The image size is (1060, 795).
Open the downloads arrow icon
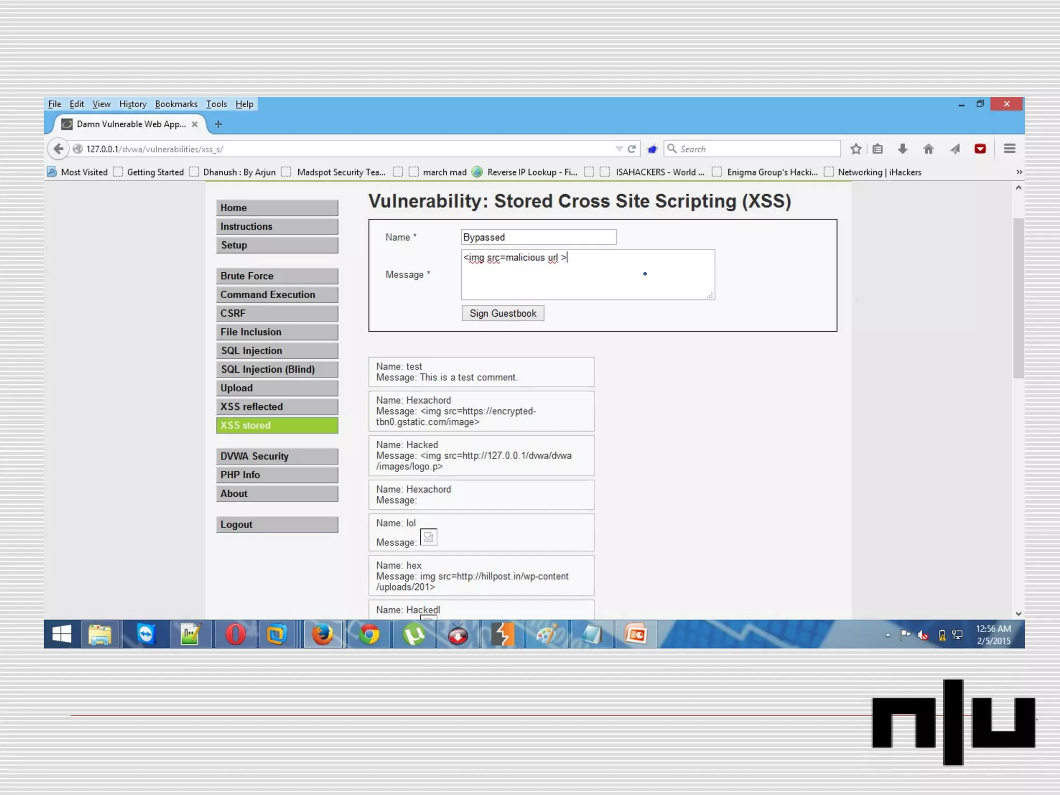tap(902, 149)
